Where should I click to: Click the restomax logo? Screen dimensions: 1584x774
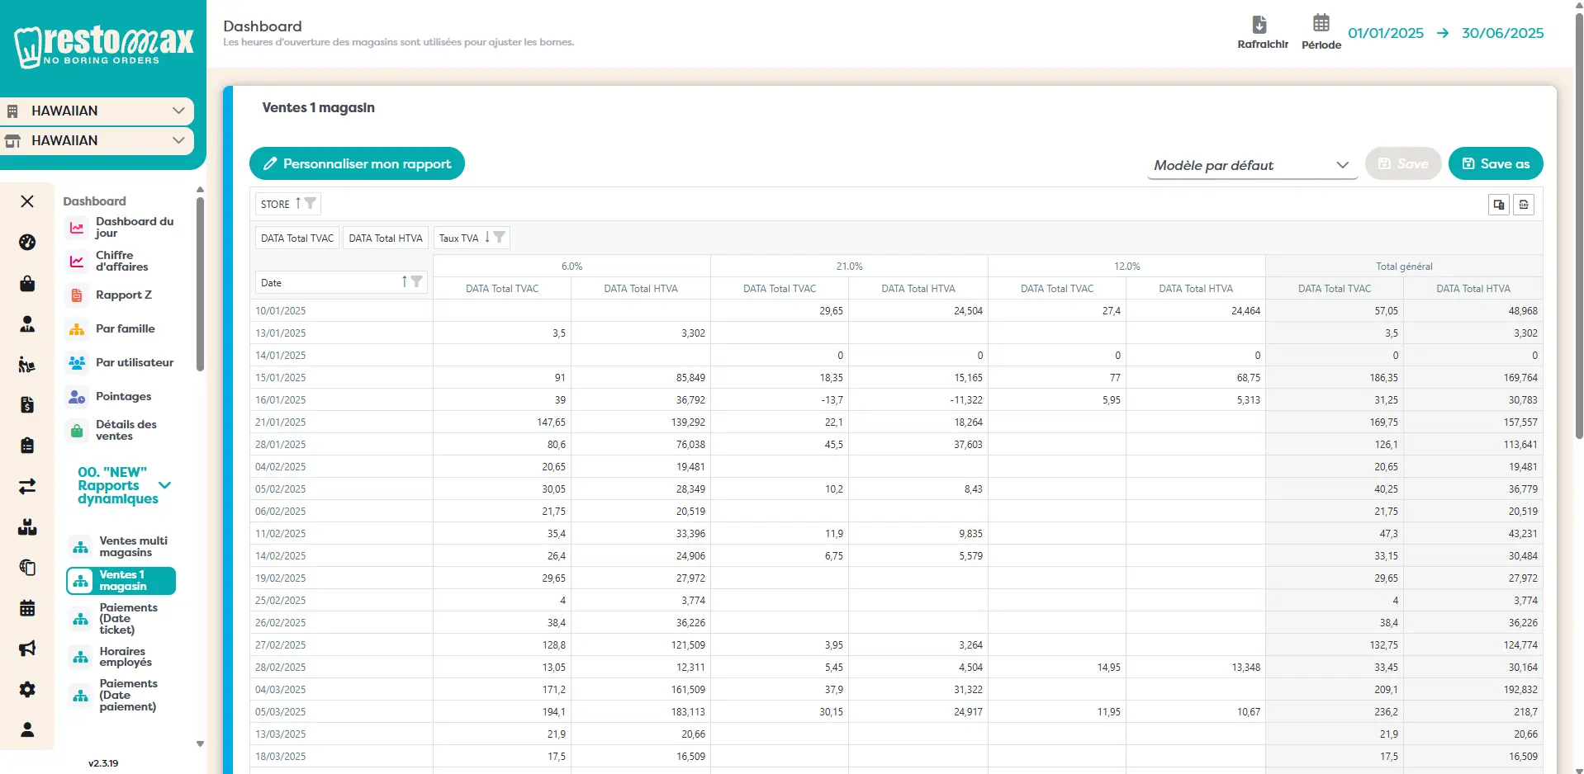(x=103, y=45)
